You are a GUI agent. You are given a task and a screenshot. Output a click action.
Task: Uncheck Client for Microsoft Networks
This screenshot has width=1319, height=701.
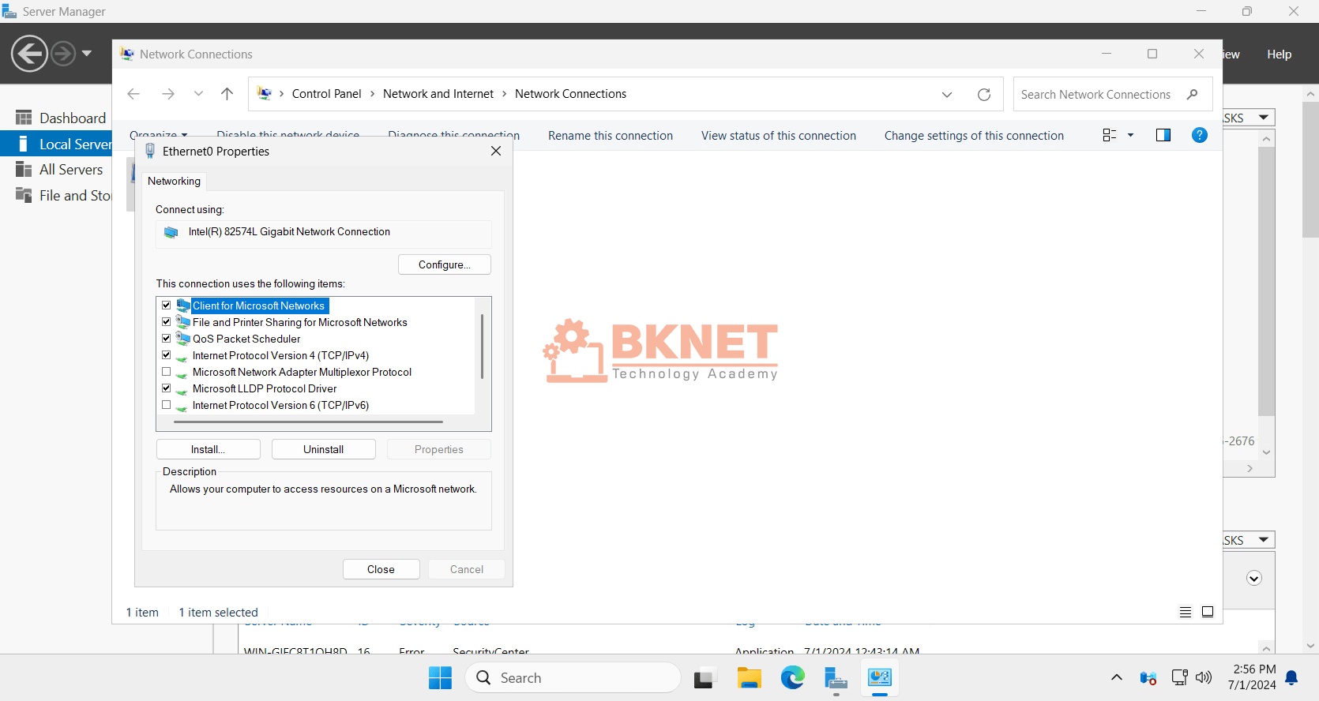(x=166, y=306)
